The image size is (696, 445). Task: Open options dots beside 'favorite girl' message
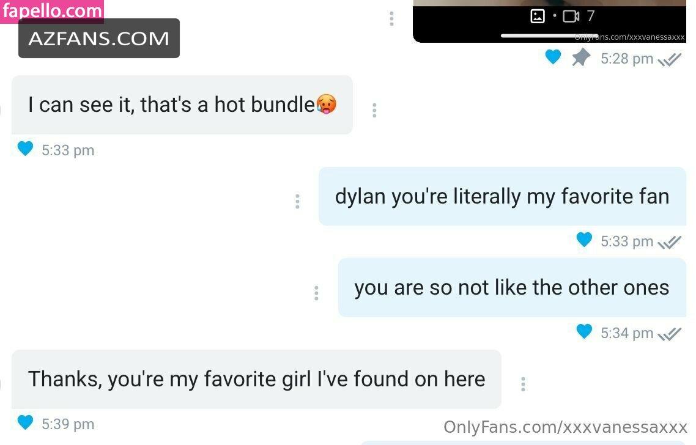click(x=523, y=384)
